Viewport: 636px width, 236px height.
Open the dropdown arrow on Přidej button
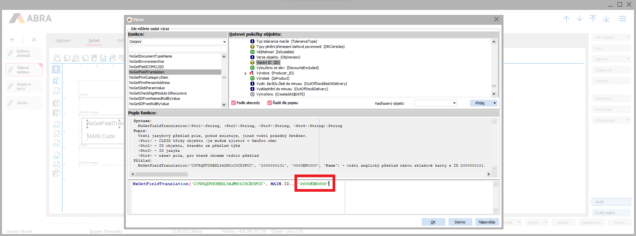[495, 103]
